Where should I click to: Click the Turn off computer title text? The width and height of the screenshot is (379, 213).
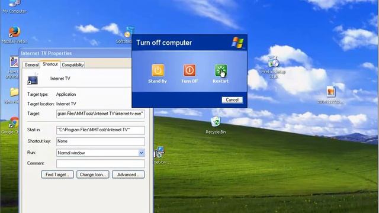[164, 43]
